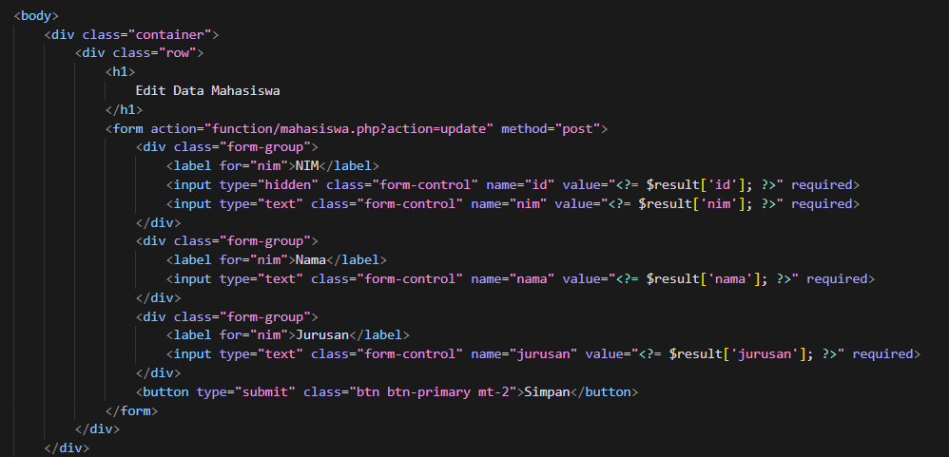Click the Nama label text

coord(313,260)
